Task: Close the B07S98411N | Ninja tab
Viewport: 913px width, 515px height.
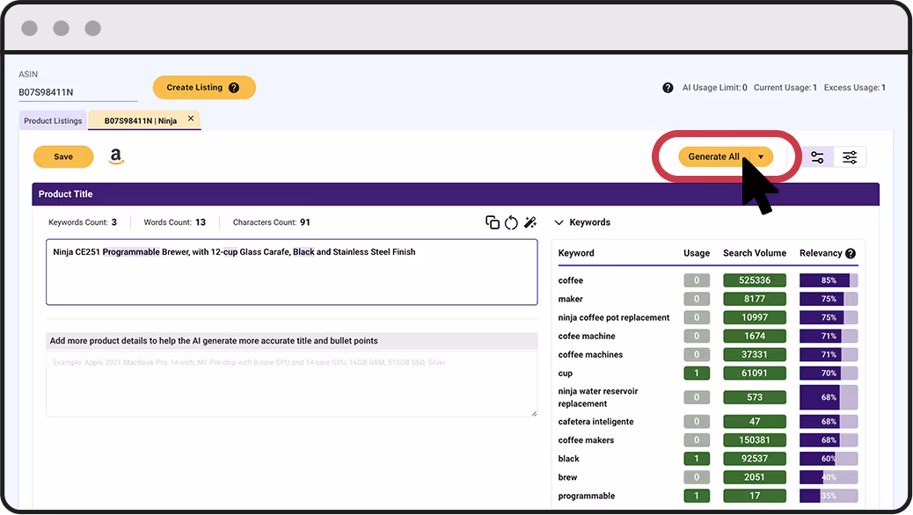Action: pos(190,118)
